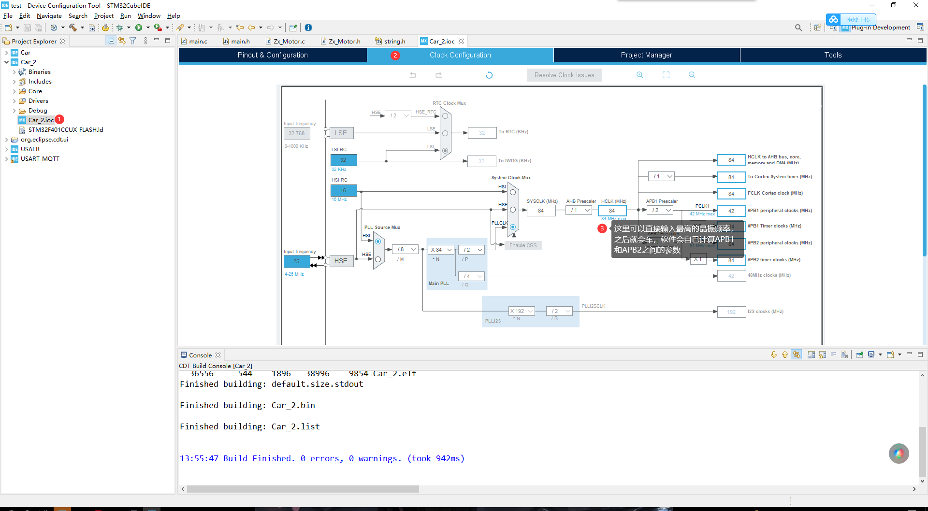928x511 pixels.
Task: Toggle Scroll Lock in the Console toolbar
Action: (x=796, y=355)
